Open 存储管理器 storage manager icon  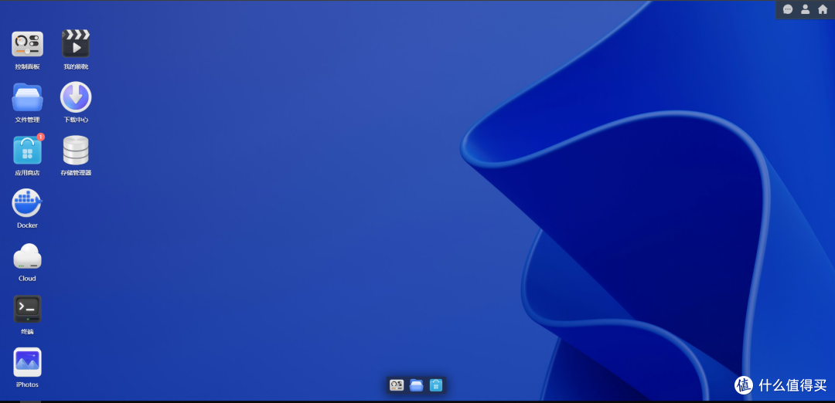76,150
